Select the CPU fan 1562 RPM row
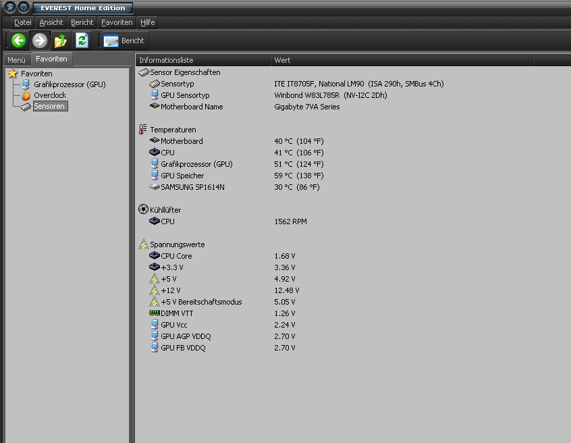 228,221
